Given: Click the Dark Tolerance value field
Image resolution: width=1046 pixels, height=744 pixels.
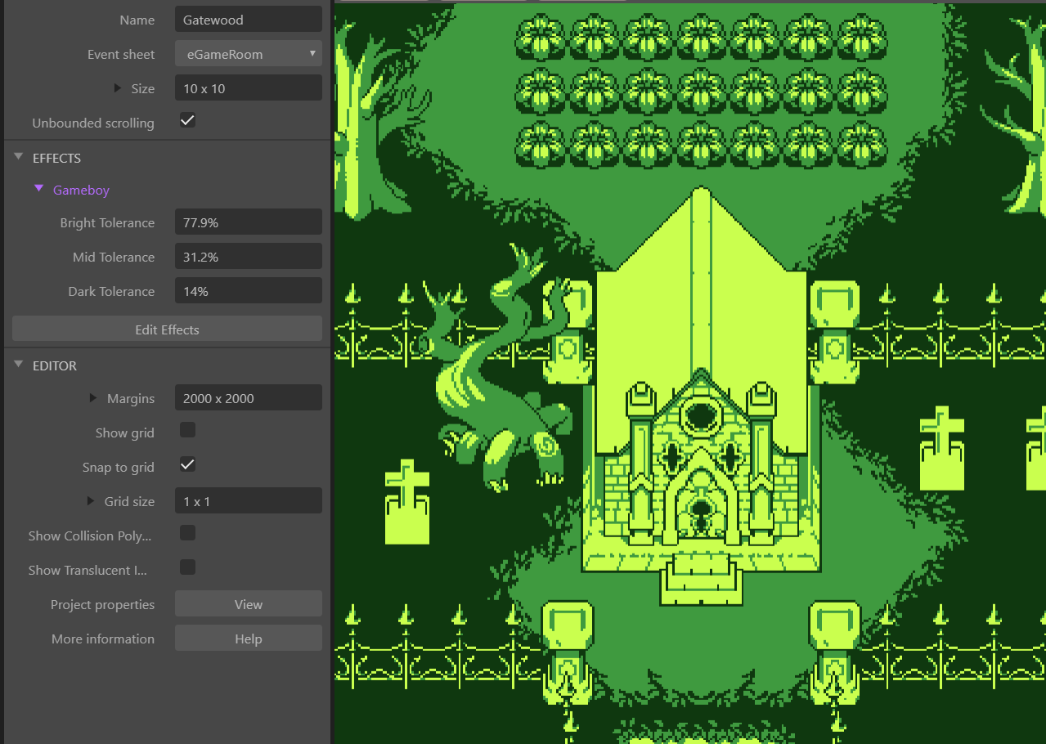Looking at the screenshot, I should pyautogui.click(x=248, y=291).
